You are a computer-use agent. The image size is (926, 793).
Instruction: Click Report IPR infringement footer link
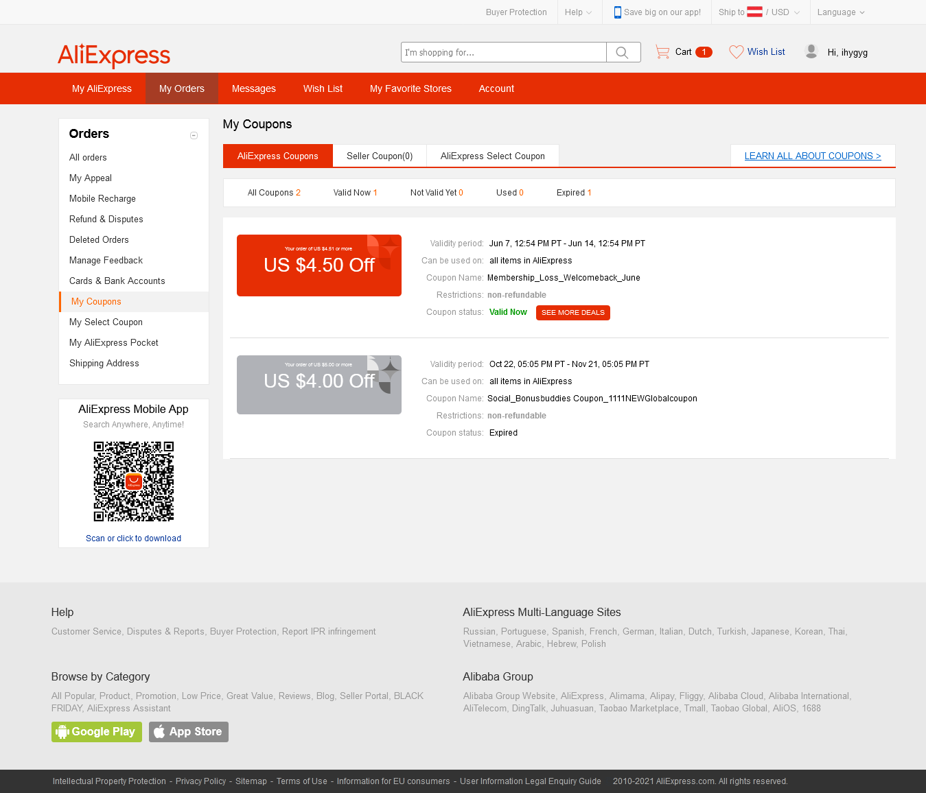pyautogui.click(x=329, y=632)
